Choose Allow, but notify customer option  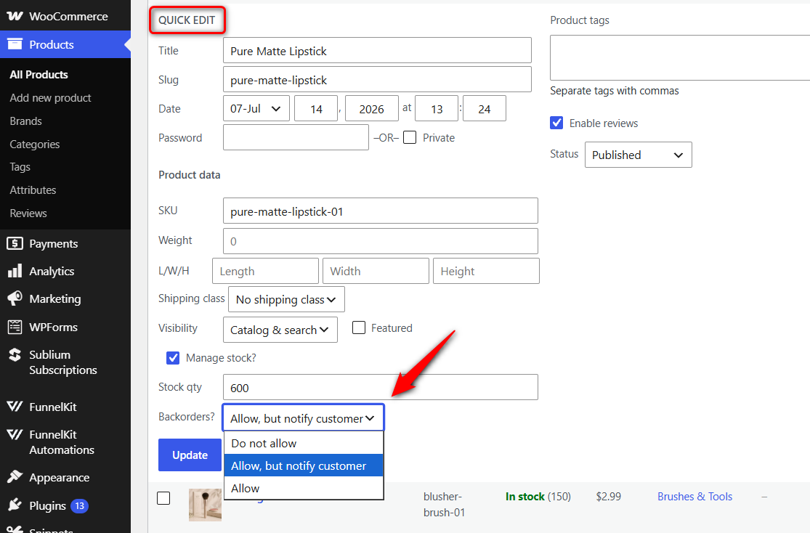click(x=304, y=465)
